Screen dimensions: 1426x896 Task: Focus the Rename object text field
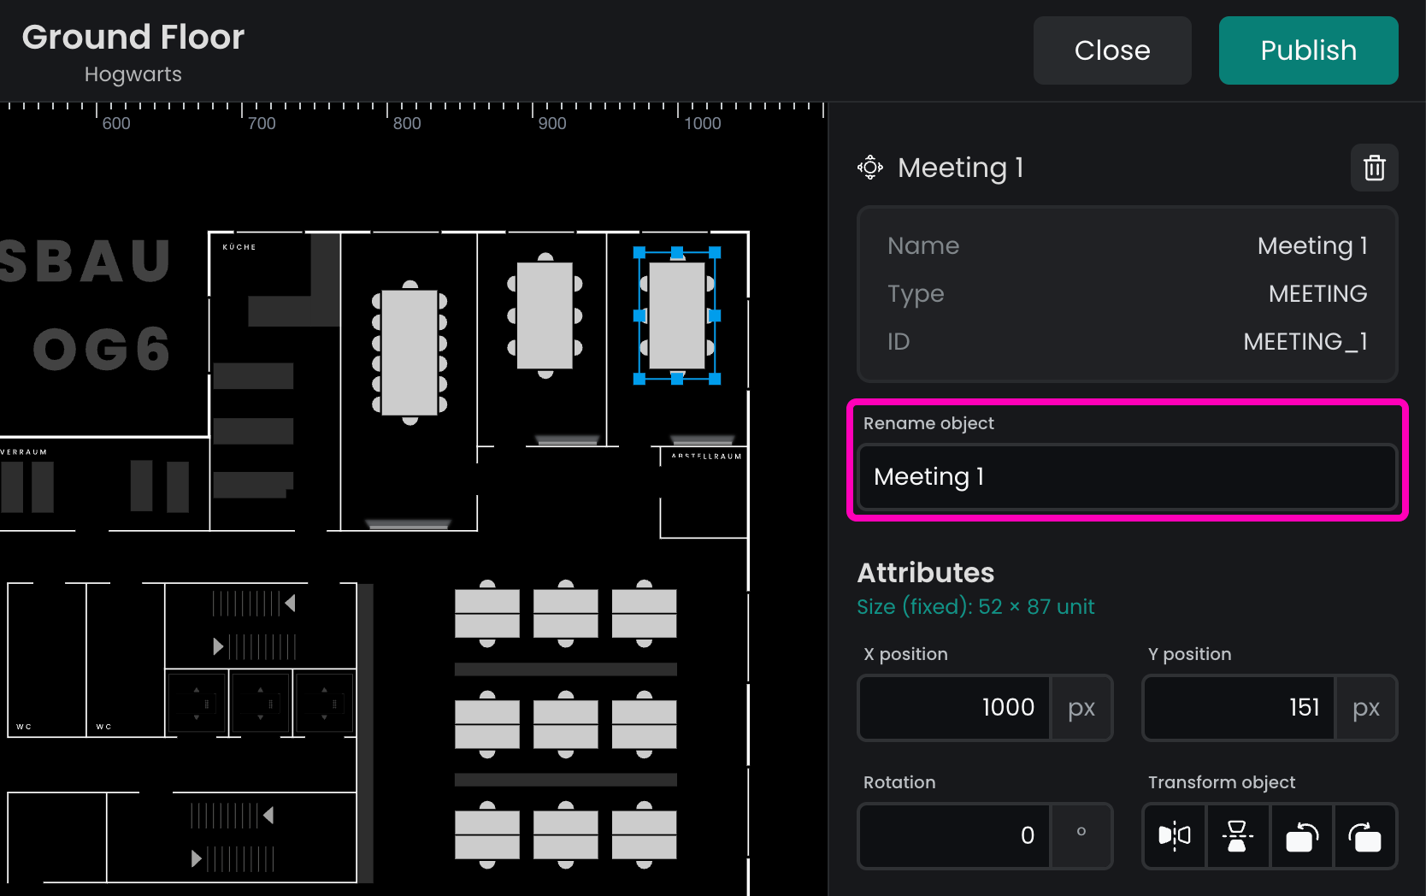click(1126, 477)
